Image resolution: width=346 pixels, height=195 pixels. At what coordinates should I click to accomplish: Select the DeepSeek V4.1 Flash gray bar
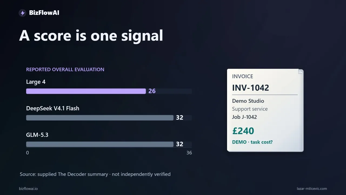click(x=100, y=118)
